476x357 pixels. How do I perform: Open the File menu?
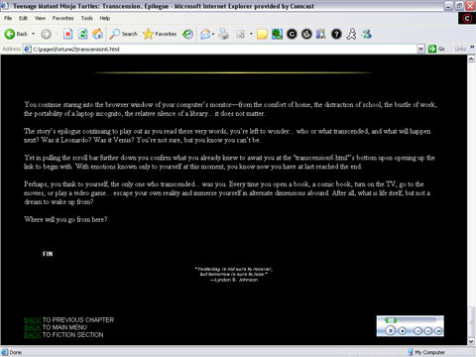(8, 18)
